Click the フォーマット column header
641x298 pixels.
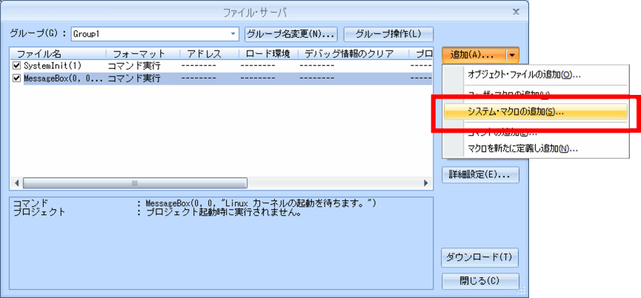(142, 54)
